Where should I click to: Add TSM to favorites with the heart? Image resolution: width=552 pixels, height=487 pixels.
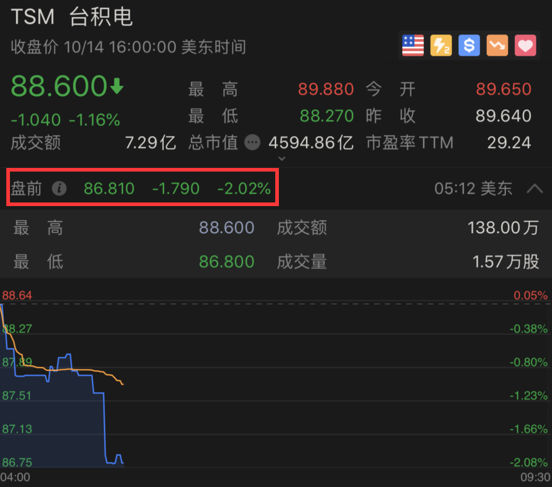tap(525, 46)
